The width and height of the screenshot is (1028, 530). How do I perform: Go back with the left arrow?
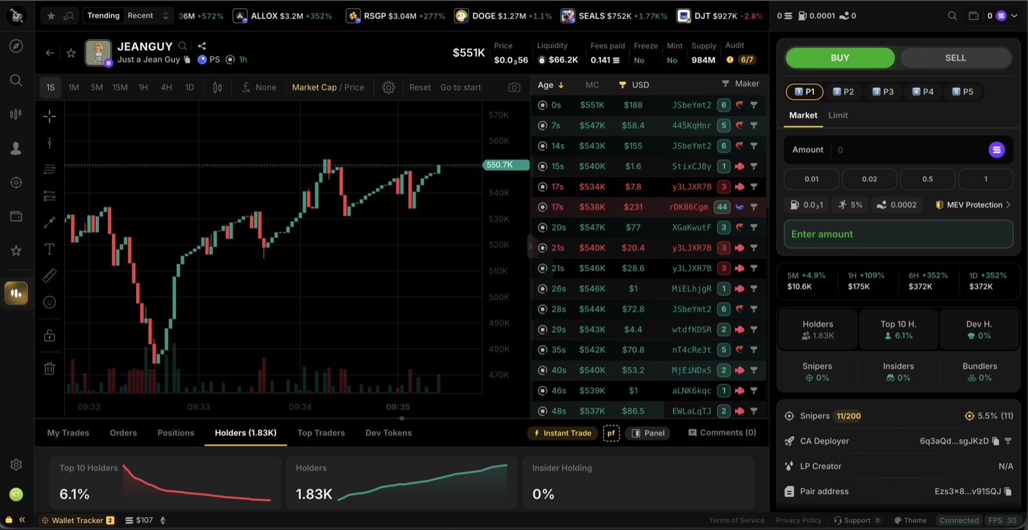pos(49,53)
